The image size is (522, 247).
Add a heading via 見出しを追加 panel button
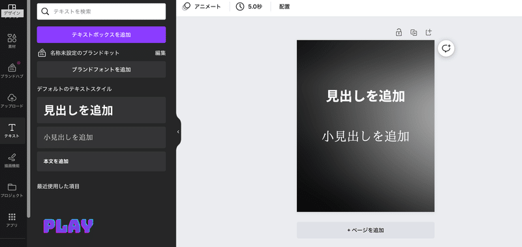click(101, 110)
